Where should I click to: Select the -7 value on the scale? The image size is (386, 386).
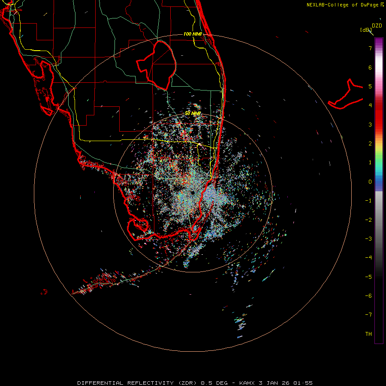(368, 315)
